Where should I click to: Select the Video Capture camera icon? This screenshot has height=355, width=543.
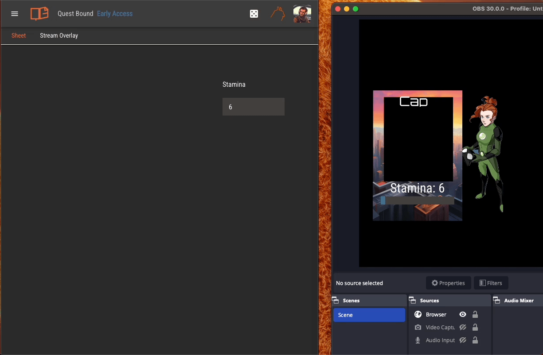pyautogui.click(x=417, y=327)
